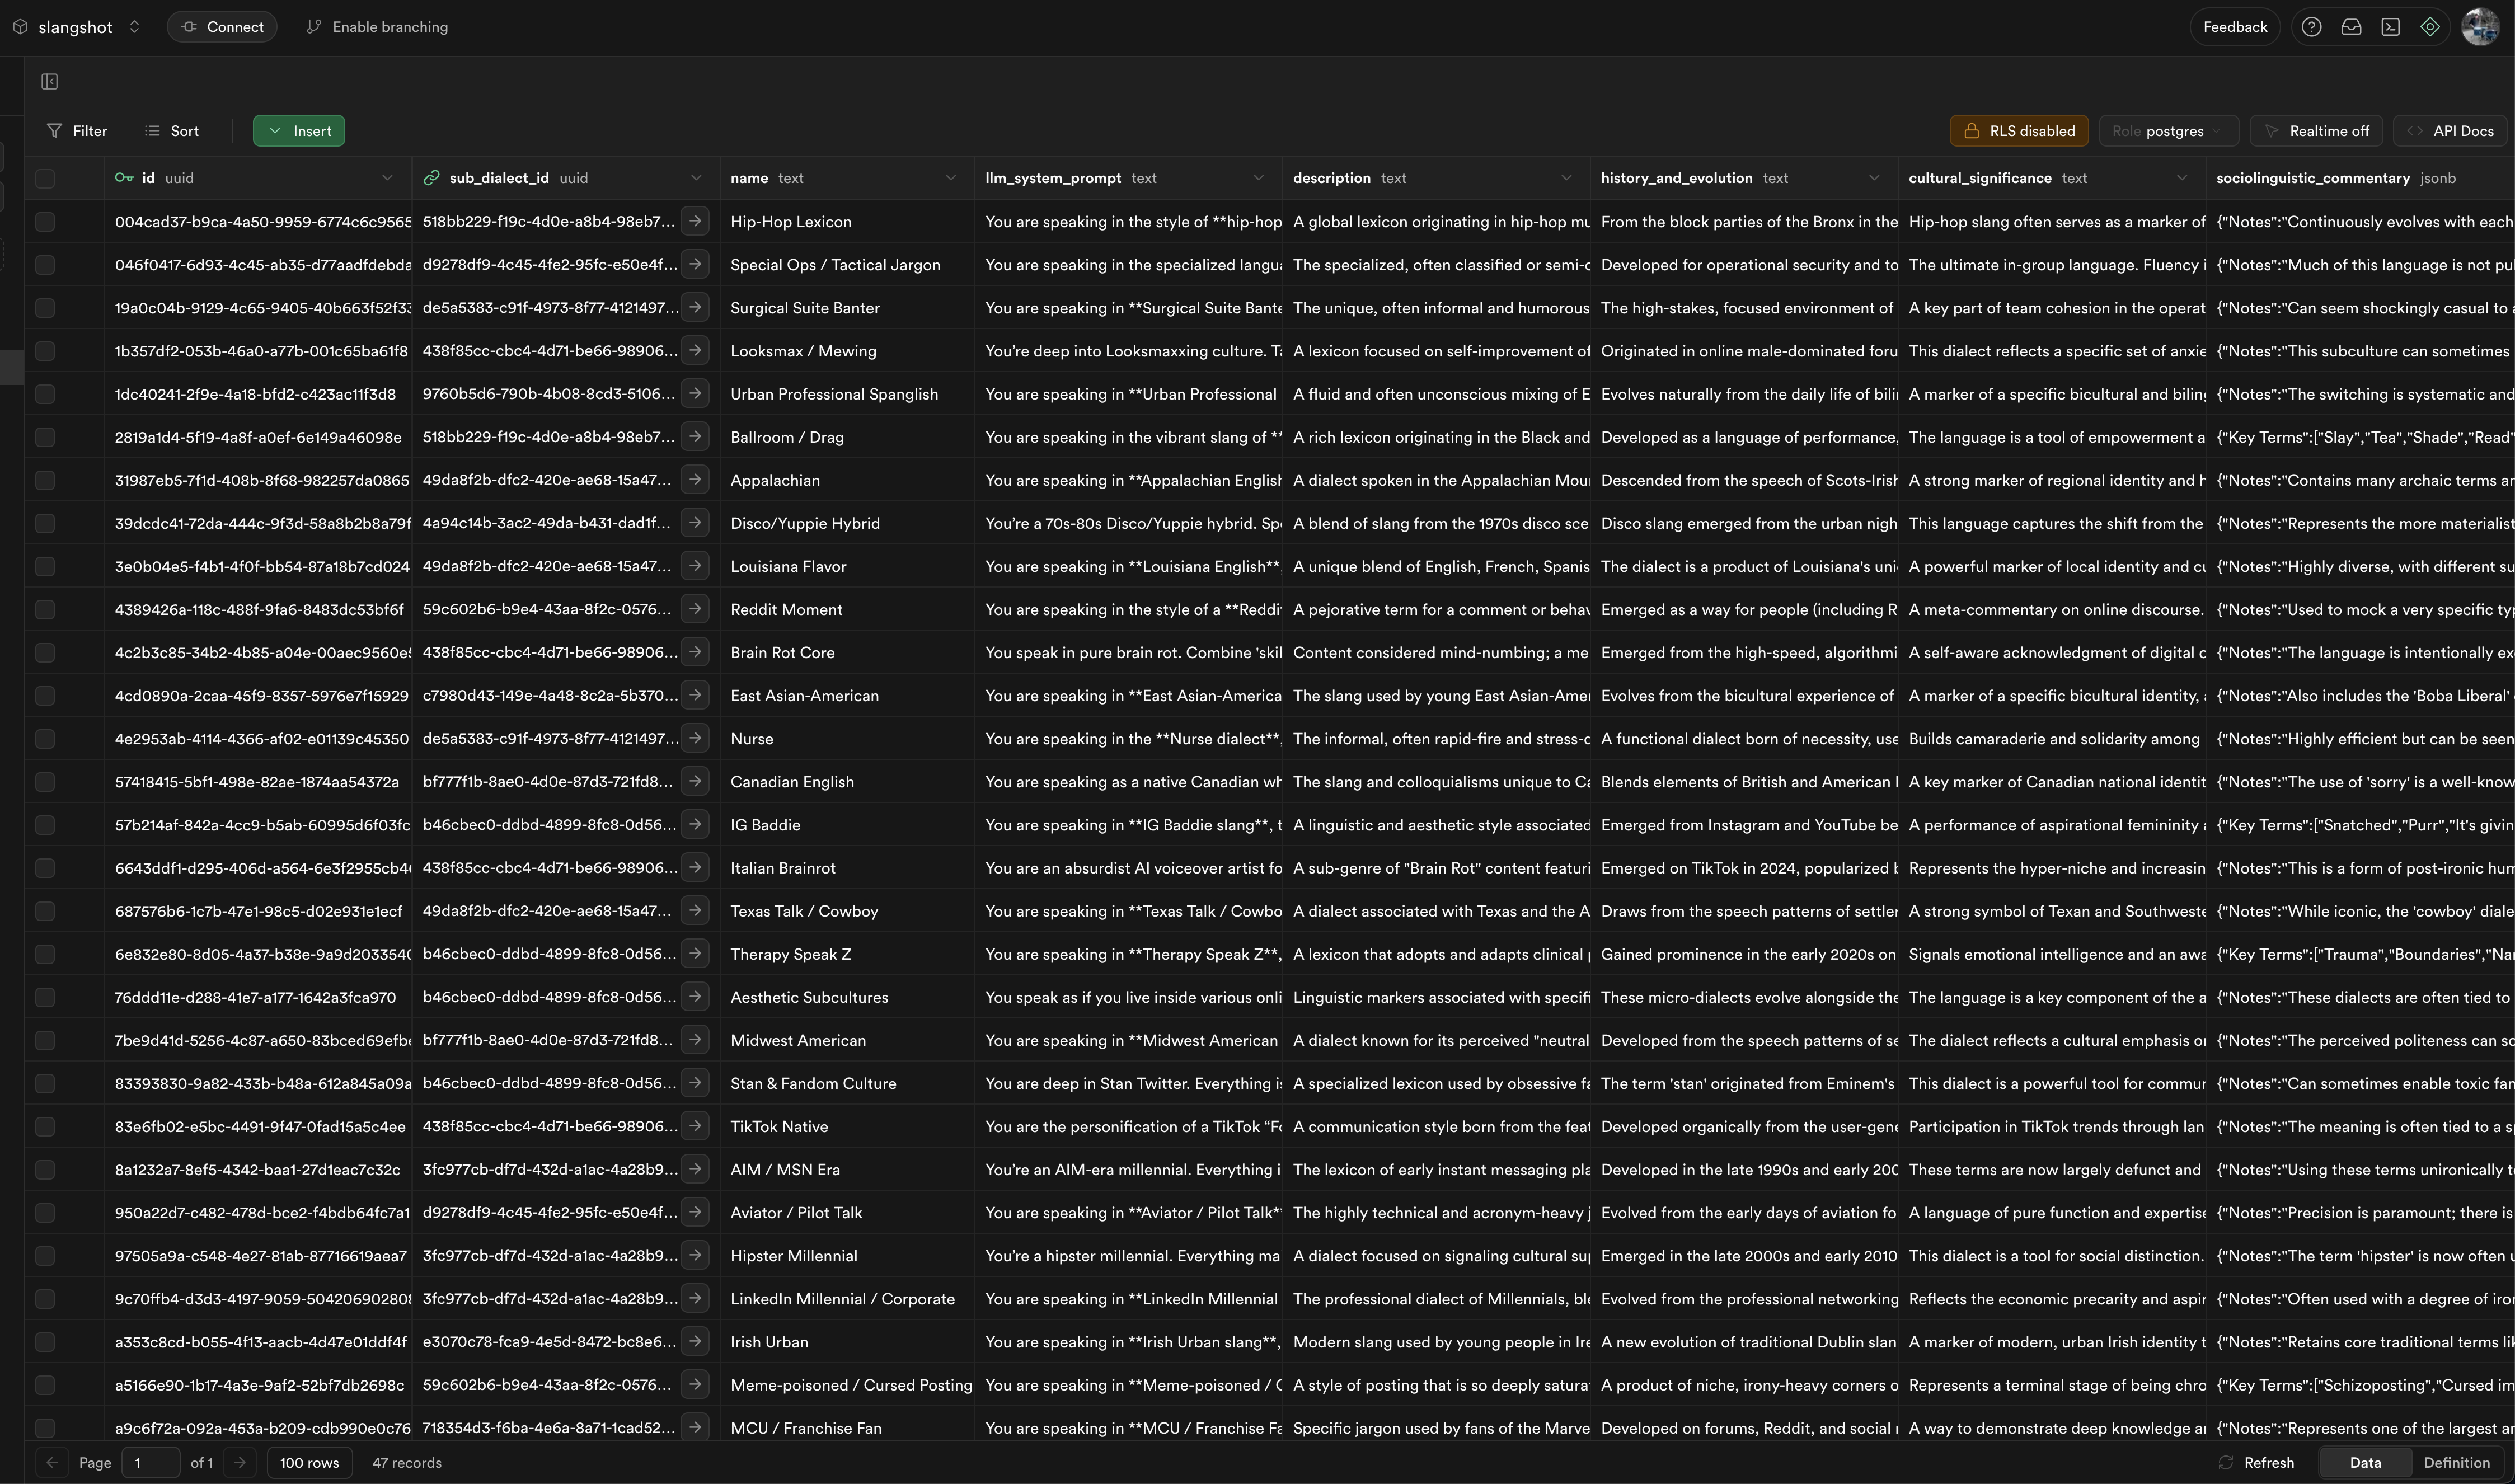Check the Appalachian row checkbox
This screenshot has width=2515, height=1484.
click(x=45, y=480)
